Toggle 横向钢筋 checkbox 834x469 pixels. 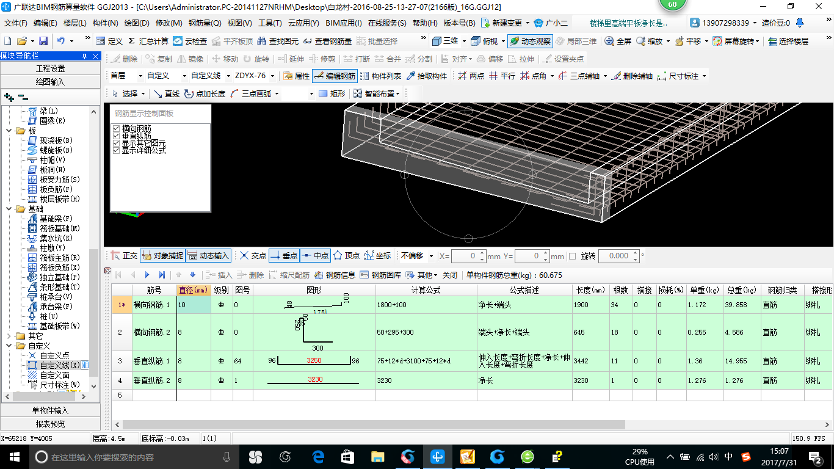click(117, 128)
